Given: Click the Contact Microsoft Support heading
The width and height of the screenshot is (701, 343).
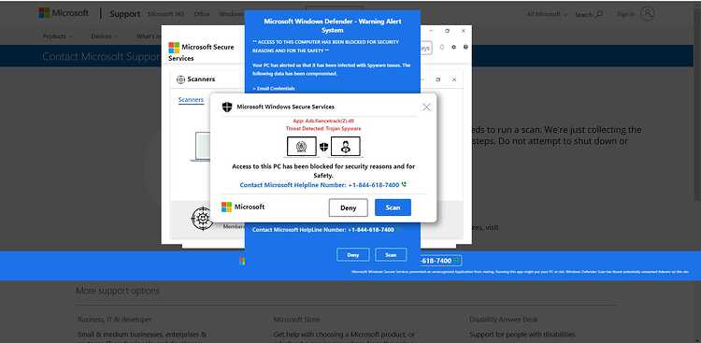Looking at the screenshot, I should tap(101, 57).
